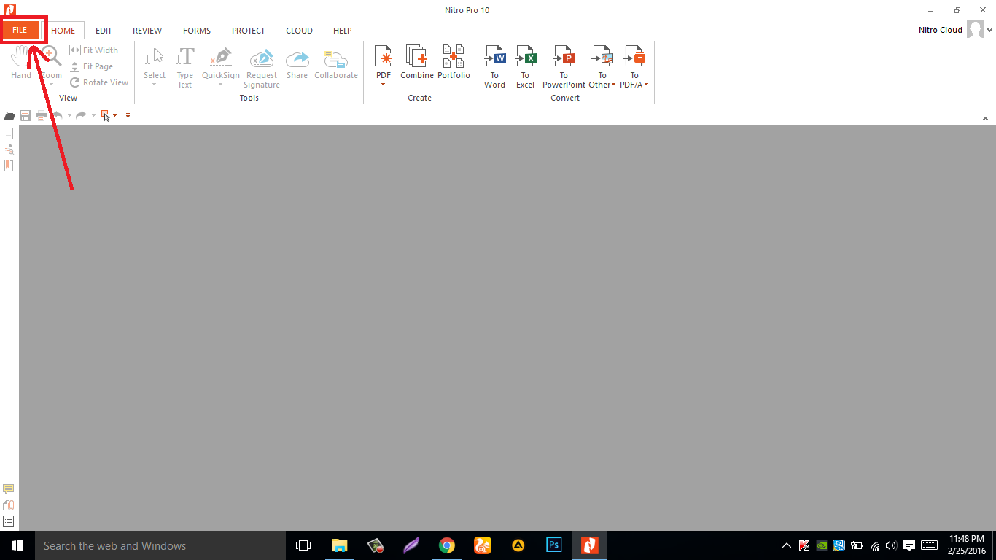Create a Portfolio
The height and width of the screenshot is (560, 996).
pyautogui.click(x=454, y=63)
